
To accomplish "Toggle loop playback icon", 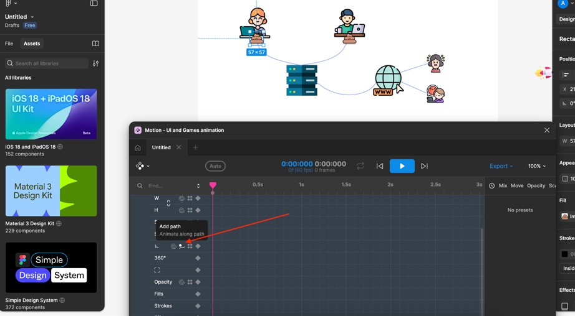I will click(x=360, y=166).
